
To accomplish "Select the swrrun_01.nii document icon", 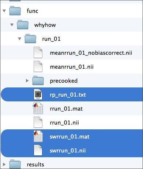I will (38, 150).
